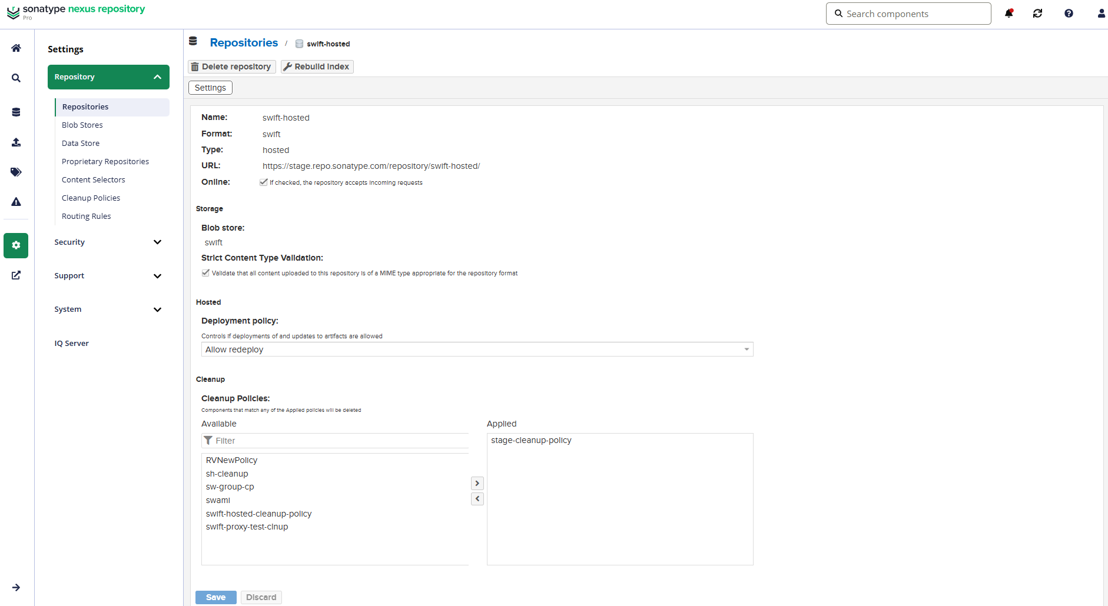Open Repositories in settings menu

112,107
